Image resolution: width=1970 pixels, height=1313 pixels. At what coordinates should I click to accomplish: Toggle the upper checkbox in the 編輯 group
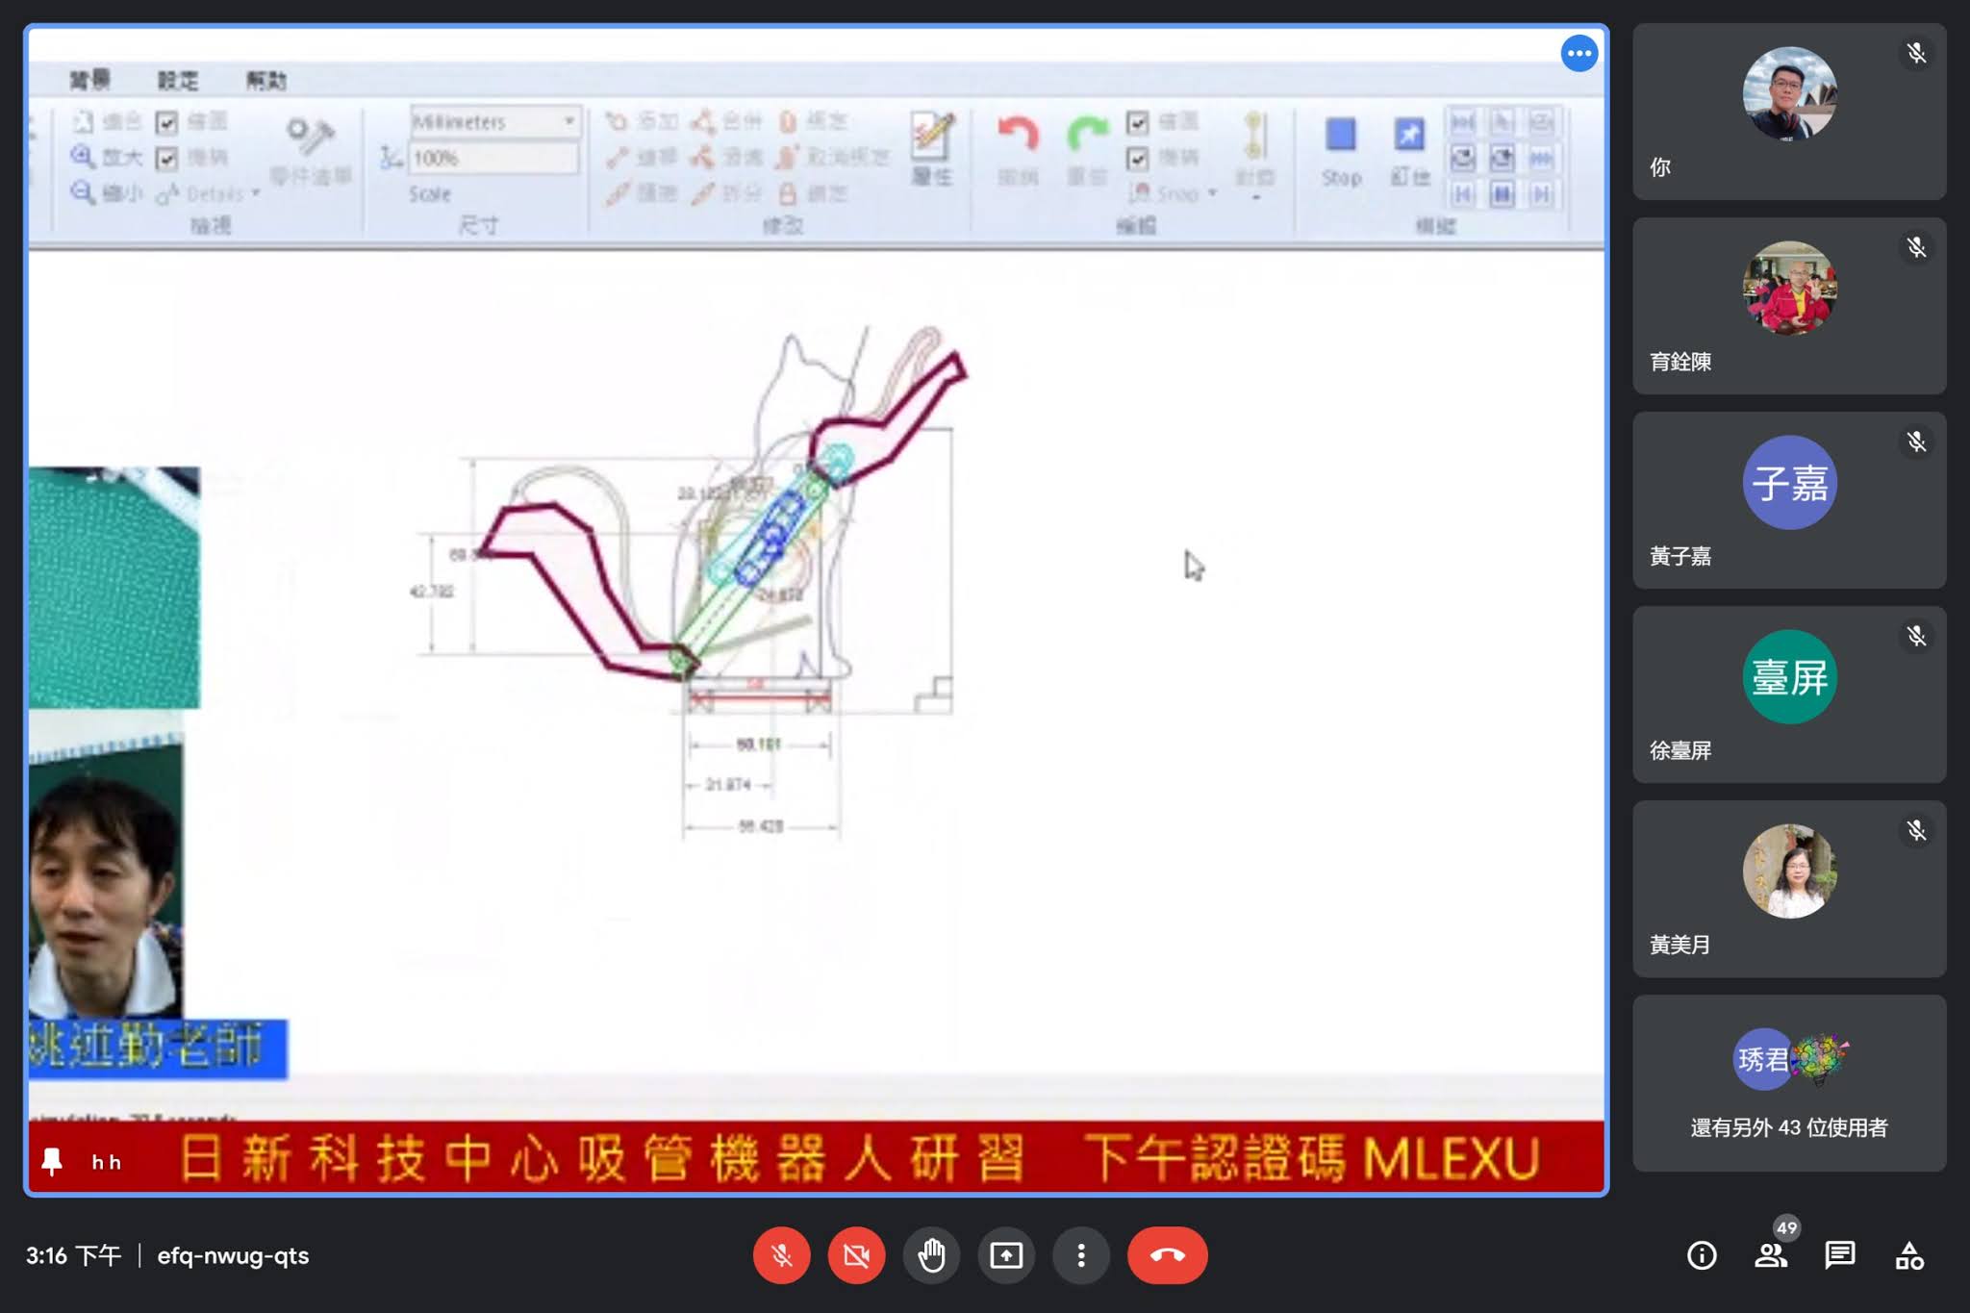coord(1138,122)
